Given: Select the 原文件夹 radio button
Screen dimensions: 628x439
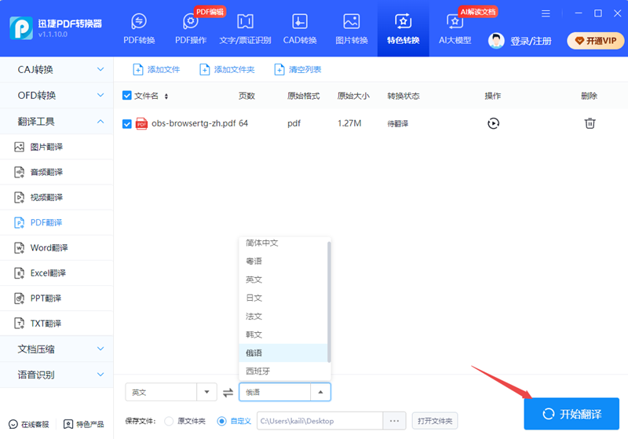Looking at the screenshot, I should pos(169,421).
